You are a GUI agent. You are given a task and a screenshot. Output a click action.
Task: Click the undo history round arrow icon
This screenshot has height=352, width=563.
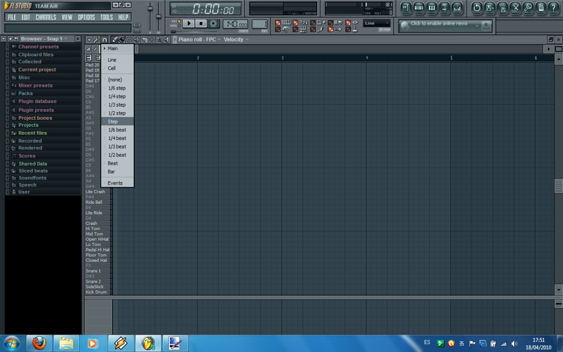(x=477, y=8)
